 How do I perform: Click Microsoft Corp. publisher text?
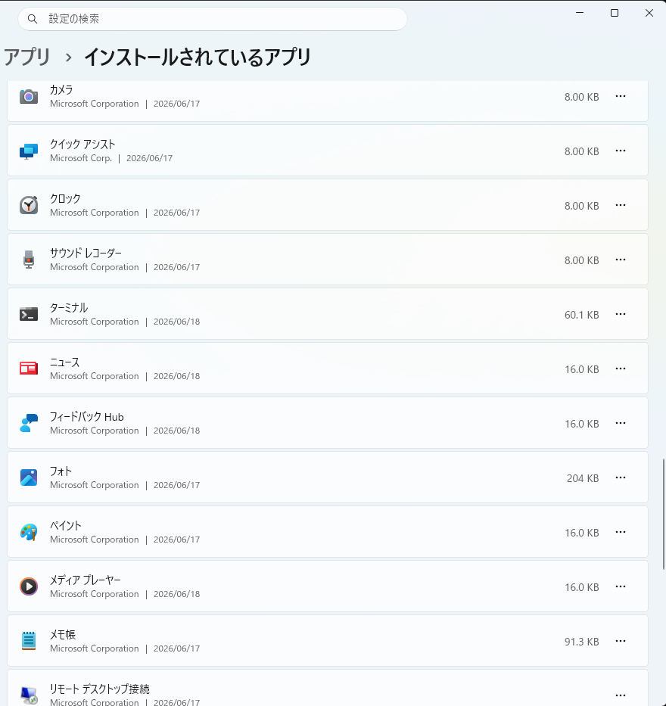coord(81,158)
